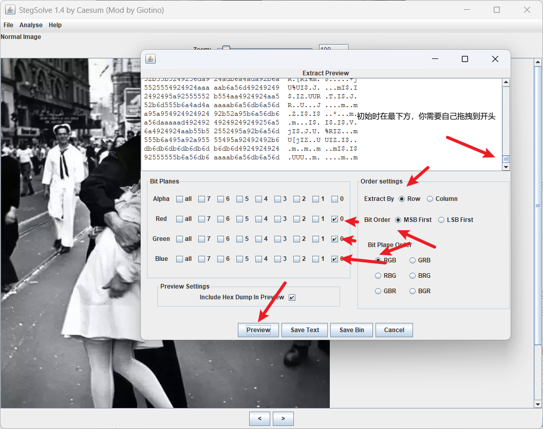This screenshot has width=543, height=429.
Task: Select the BGR bit plane order
Action: coord(413,291)
